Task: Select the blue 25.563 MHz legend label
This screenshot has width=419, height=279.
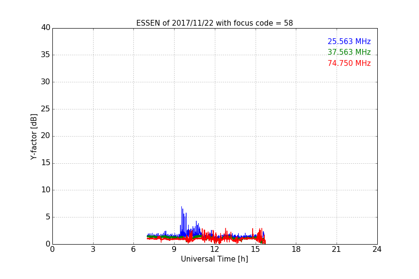Action: click(x=349, y=41)
